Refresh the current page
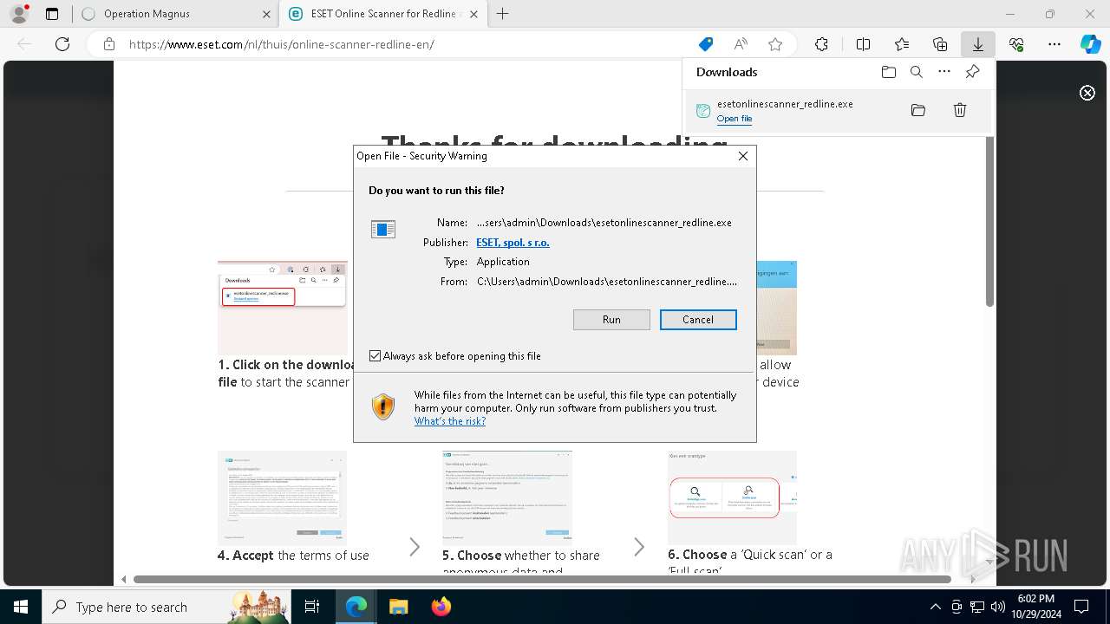This screenshot has width=1110, height=624. point(62,44)
